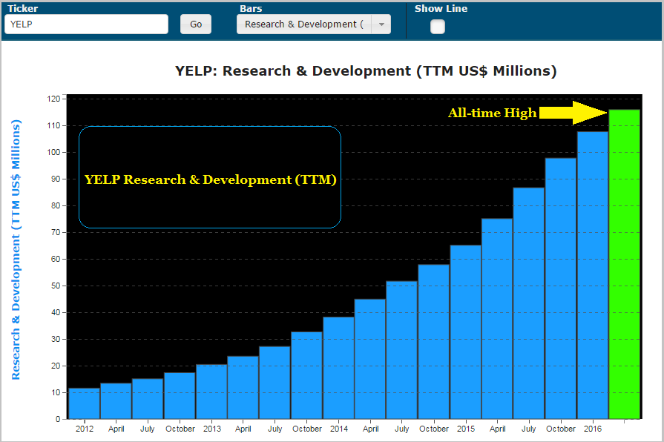Select the blue bar above the 2016 label
The height and width of the screenshot is (442, 664).
593,275
